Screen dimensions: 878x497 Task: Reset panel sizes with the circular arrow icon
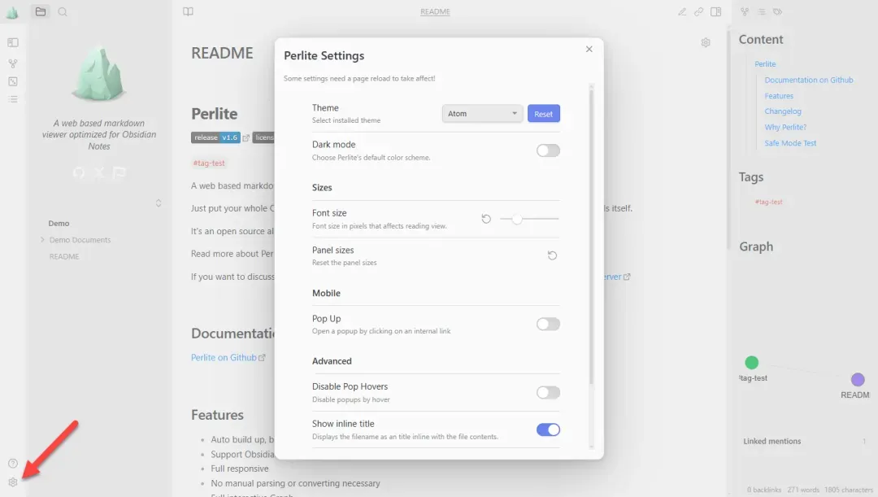pos(552,255)
